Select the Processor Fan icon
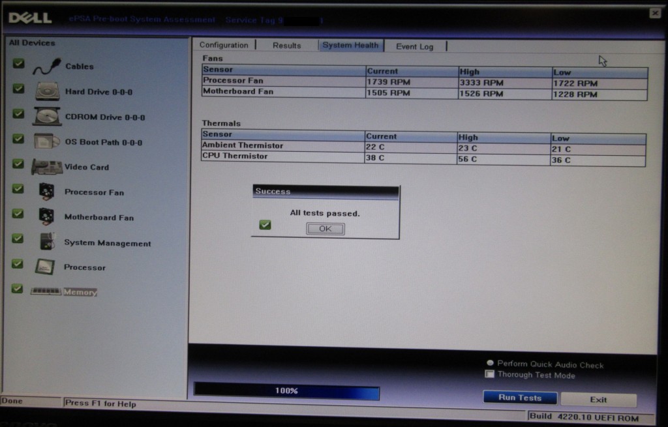 (x=47, y=192)
